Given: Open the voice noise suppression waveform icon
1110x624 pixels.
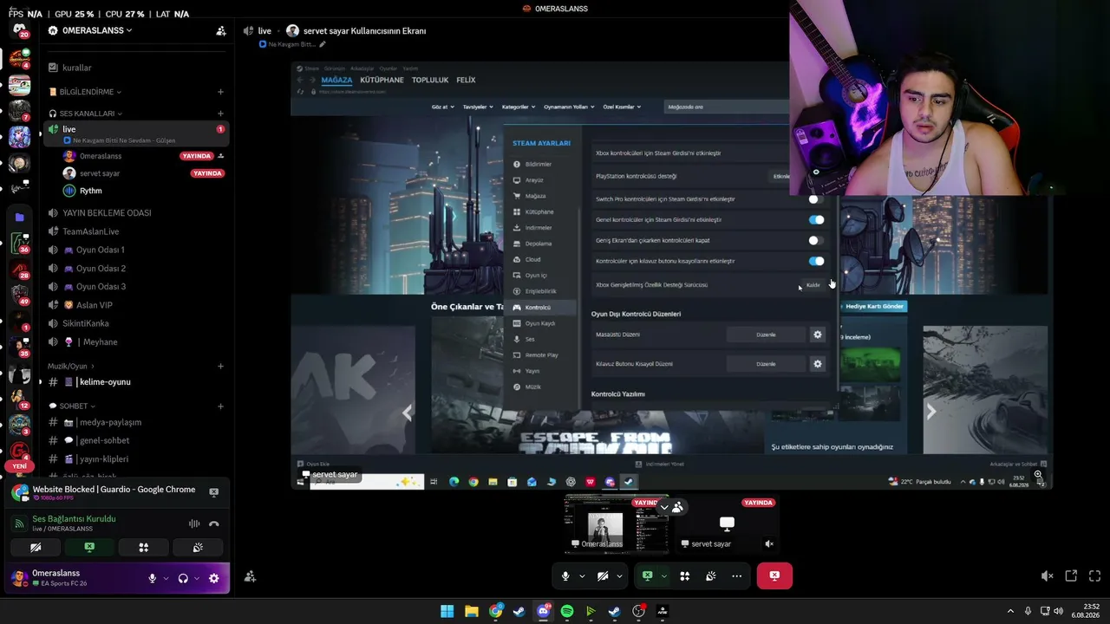Looking at the screenshot, I should (194, 523).
